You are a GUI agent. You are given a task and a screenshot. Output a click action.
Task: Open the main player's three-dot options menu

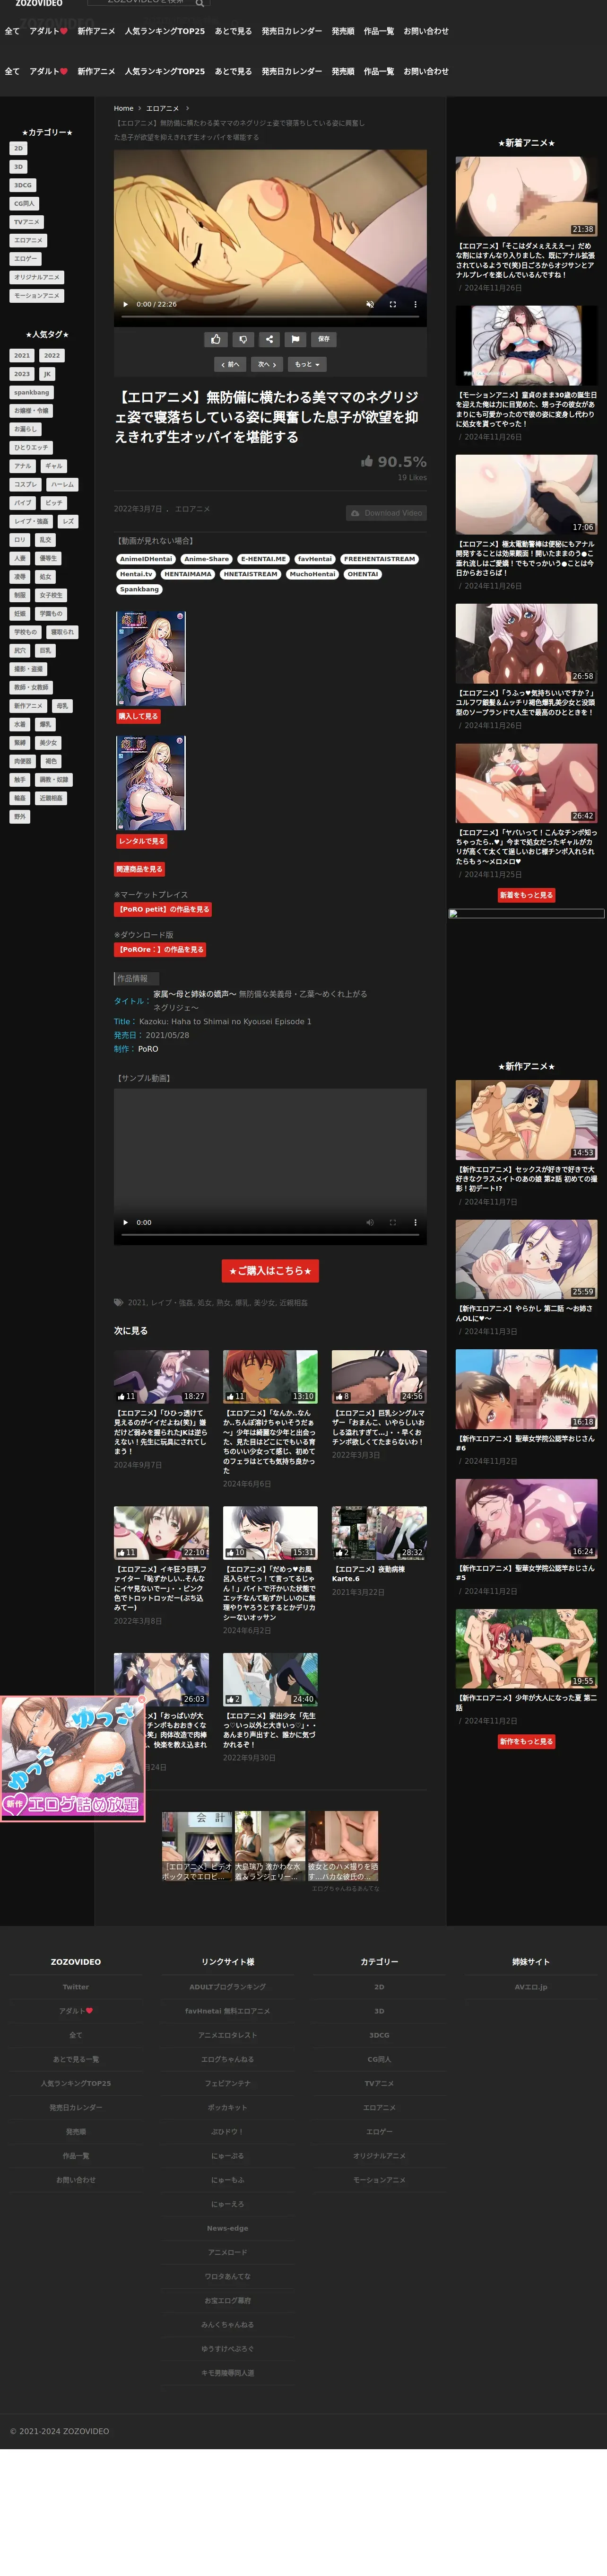coord(415,304)
